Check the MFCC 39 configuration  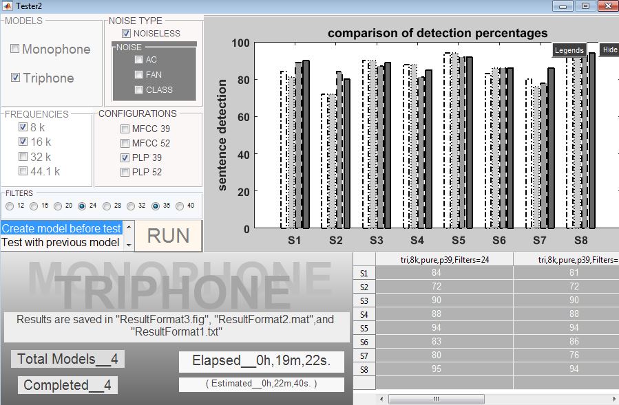(x=125, y=129)
